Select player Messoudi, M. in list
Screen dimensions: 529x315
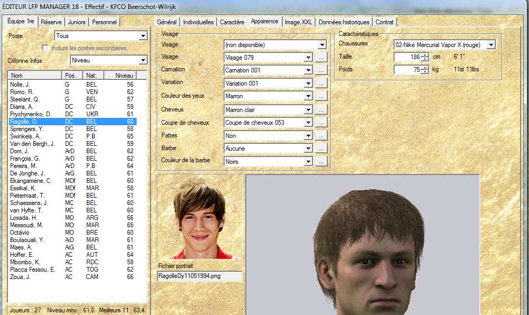click(73, 225)
